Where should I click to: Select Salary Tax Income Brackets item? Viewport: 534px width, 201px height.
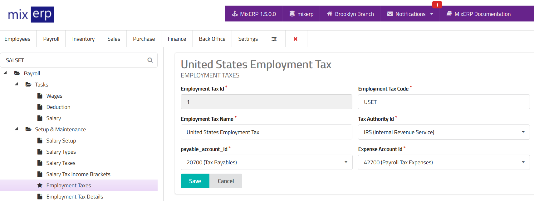(x=78, y=174)
